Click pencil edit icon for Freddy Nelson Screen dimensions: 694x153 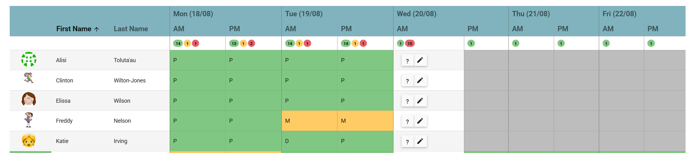pyautogui.click(x=420, y=121)
